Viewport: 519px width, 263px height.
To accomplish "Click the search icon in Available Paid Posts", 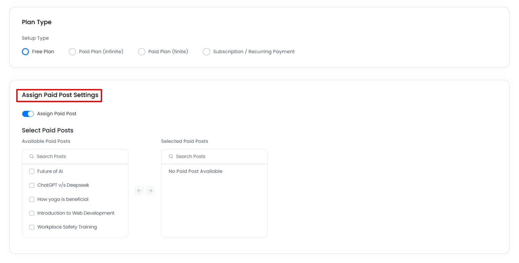I will click(31, 156).
